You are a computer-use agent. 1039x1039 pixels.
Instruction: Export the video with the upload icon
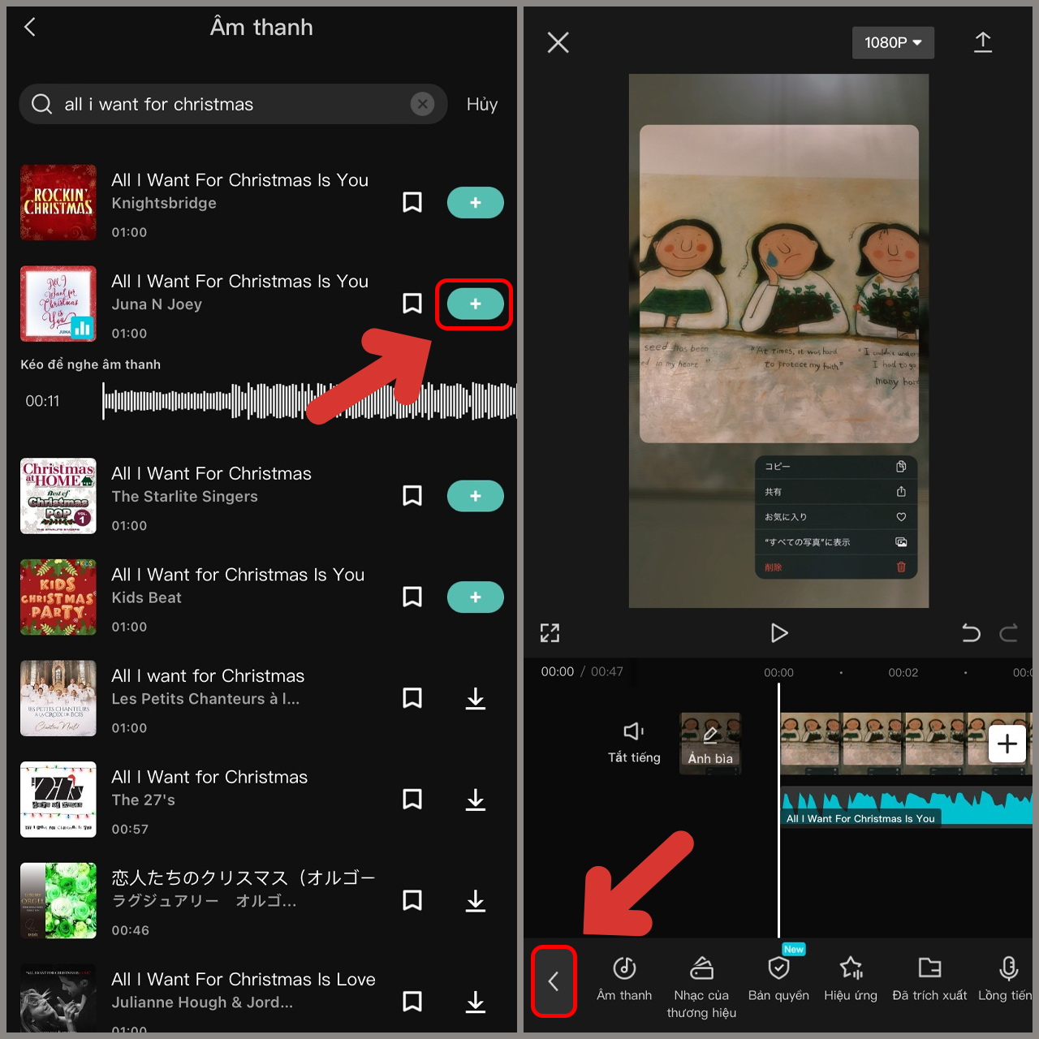983,42
